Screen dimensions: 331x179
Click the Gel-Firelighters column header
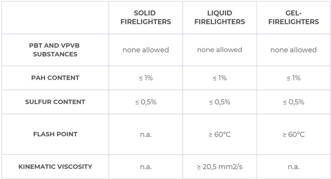[x=293, y=17]
